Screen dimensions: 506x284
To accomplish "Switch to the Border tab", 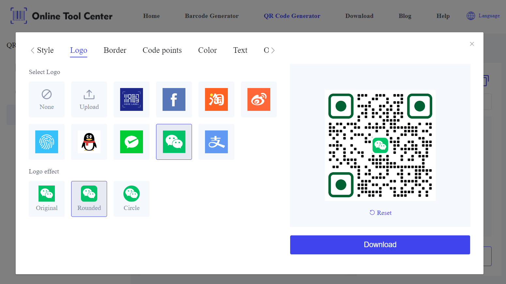I will [115, 50].
